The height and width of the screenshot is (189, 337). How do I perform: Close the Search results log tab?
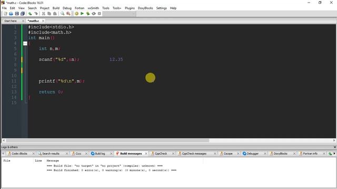(67, 154)
